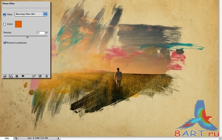Click the Photo Filter panel title

(8, 3)
